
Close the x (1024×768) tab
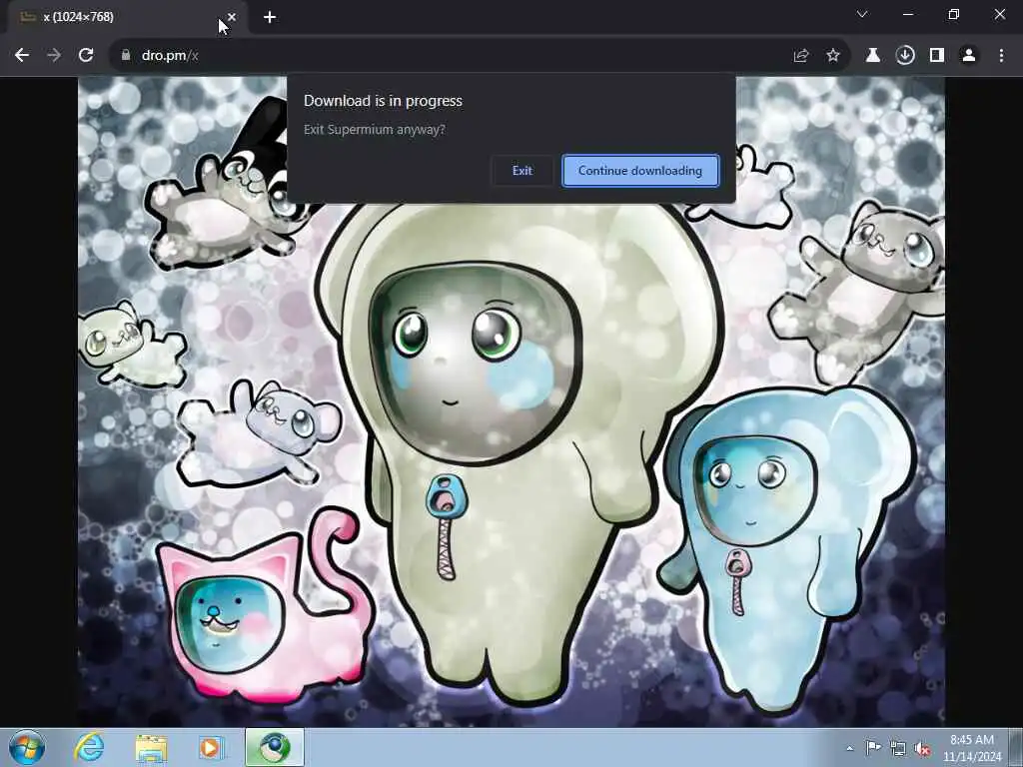[x=232, y=17]
